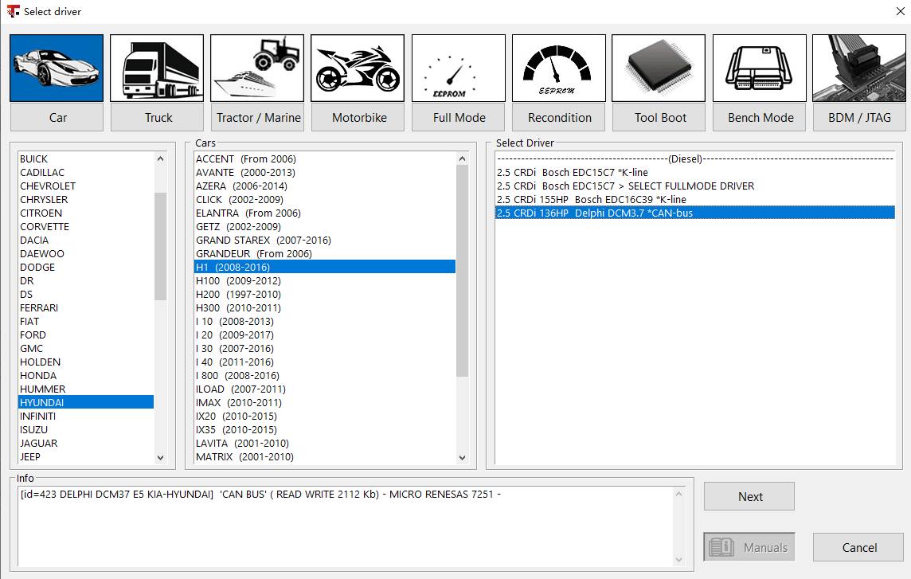Pick HONDA in the brand list
Viewport: 911px width, 579px height.
86,376
